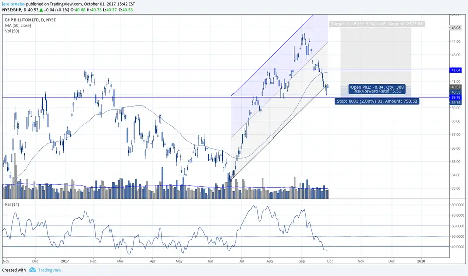Click the 50.0000 RSI scale value

(458, 237)
